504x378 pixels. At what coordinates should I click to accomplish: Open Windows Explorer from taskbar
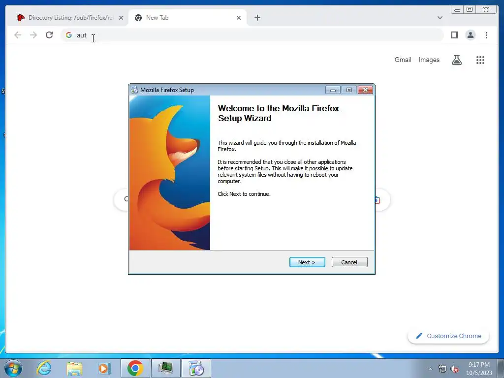point(74,368)
